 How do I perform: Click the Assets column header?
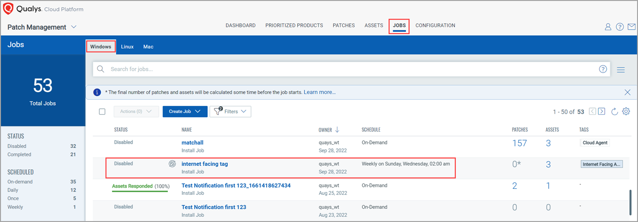coord(552,130)
